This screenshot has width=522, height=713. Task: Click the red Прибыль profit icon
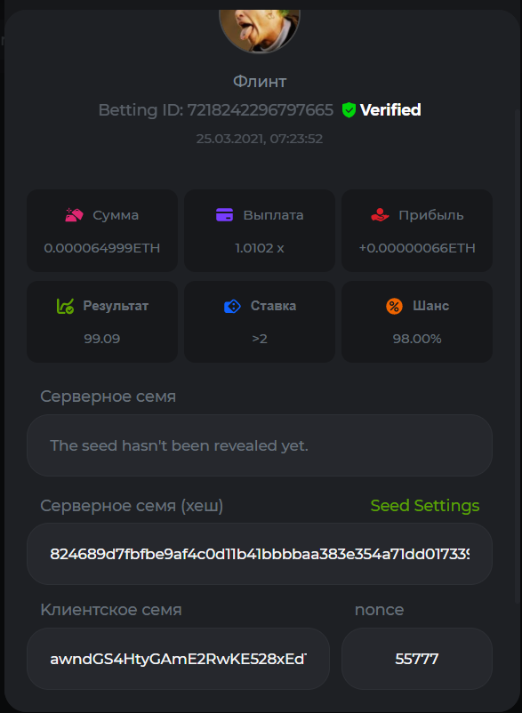[380, 214]
